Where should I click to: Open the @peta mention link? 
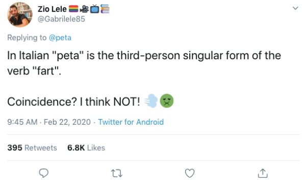point(60,37)
